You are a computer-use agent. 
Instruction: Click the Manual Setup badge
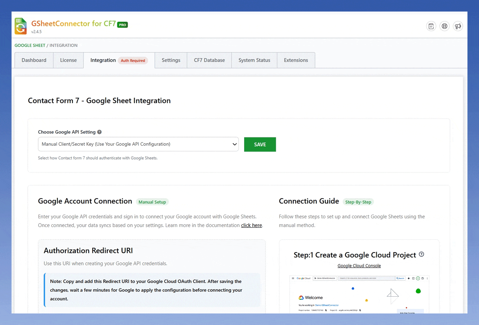pos(152,202)
